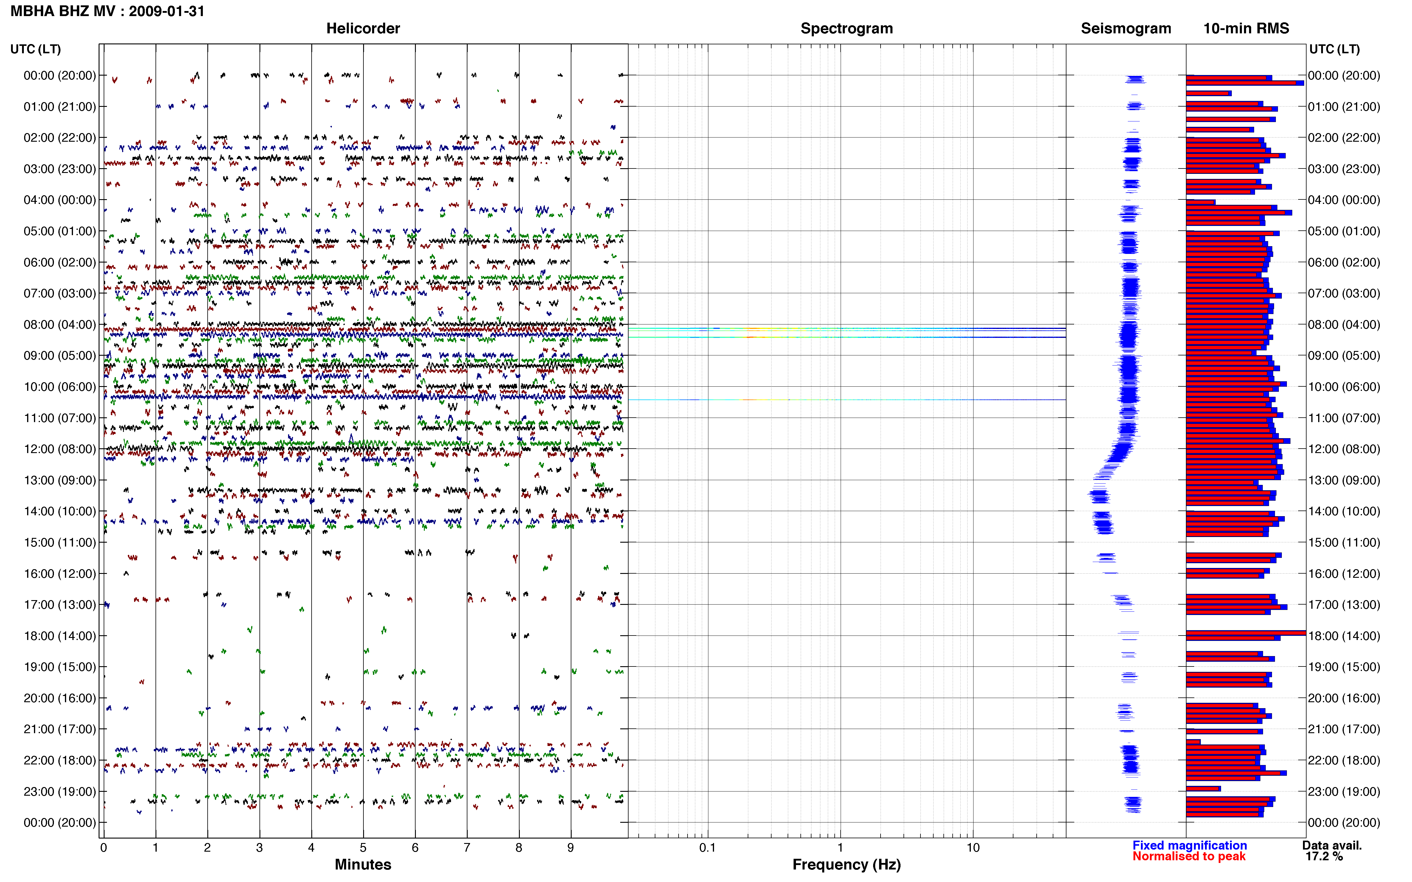Select the 'Helicorder' panel heading
This screenshot has width=1412, height=882.
pos(363,29)
